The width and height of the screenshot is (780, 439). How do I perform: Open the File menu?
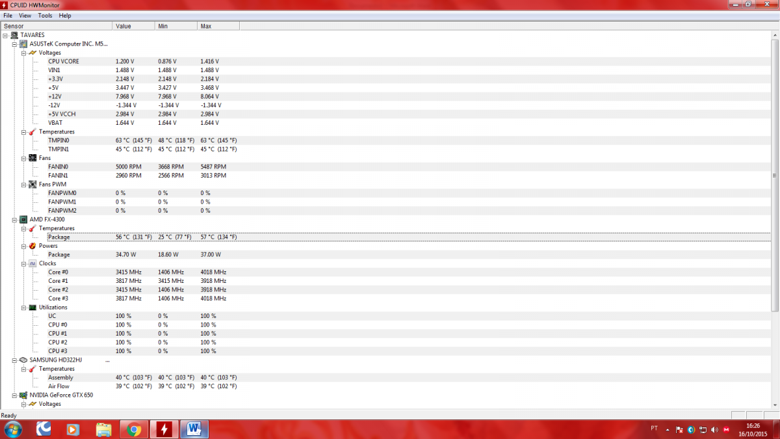8,15
